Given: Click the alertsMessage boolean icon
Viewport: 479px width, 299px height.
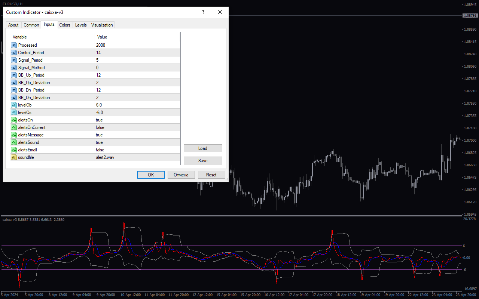Looking at the screenshot, I should coord(14,135).
